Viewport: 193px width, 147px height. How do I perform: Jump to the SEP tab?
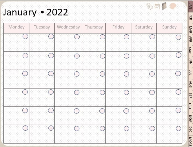click(190, 95)
